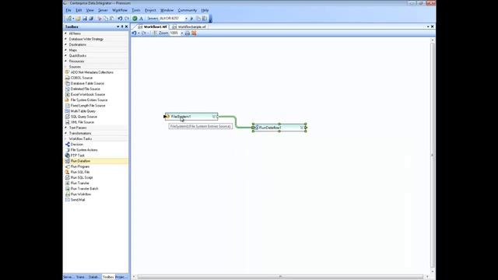Select the File System Actions icon
The height and width of the screenshot is (280, 498).
[x=68, y=150]
